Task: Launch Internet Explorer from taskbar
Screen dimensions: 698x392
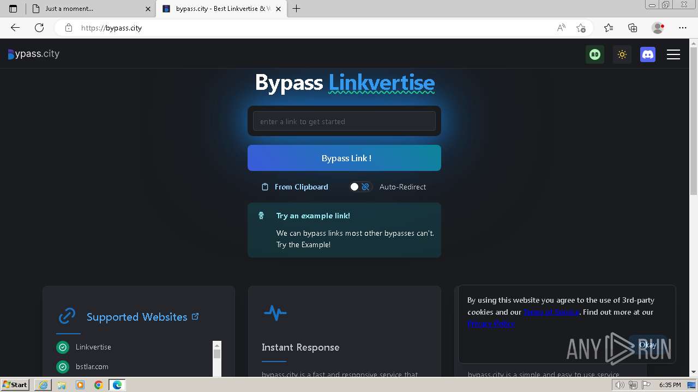Action: [43, 385]
